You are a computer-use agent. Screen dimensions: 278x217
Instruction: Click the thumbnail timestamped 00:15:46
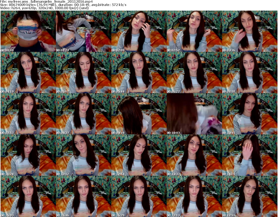(x=84, y=196)
